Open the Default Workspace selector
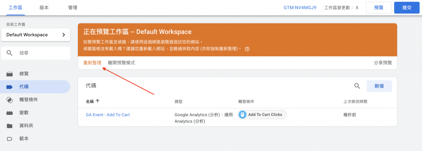422x151 pixels. 36,35
